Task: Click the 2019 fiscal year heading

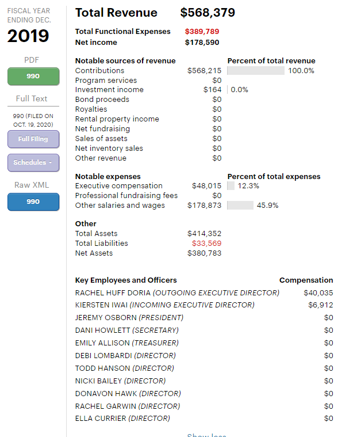Action: [28, 36]
